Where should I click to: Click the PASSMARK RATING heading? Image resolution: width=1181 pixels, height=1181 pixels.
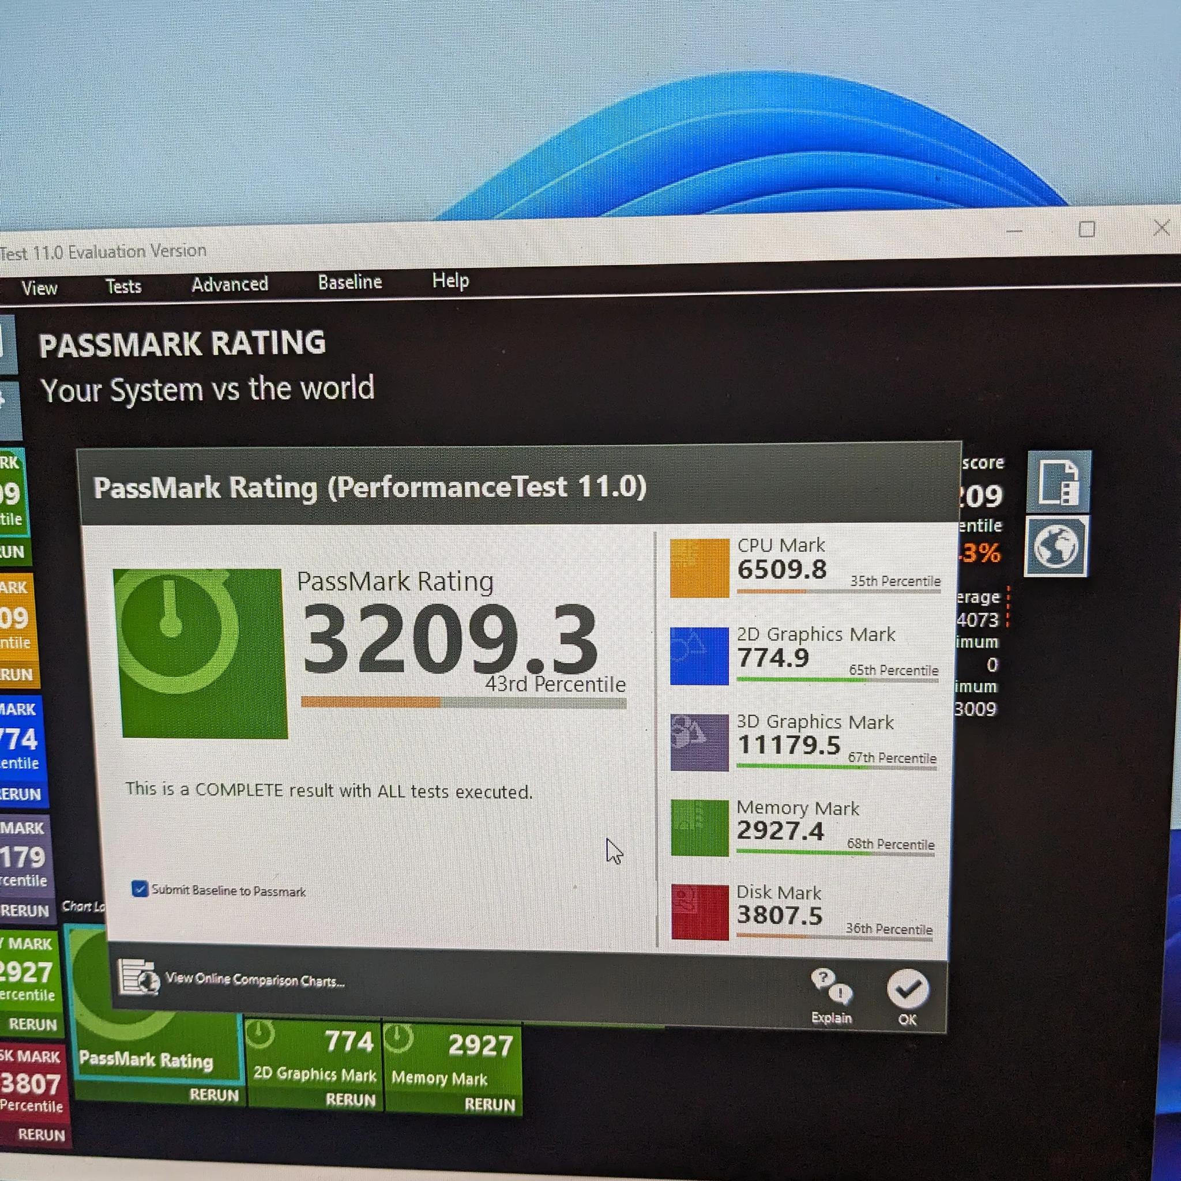(182, 344)
